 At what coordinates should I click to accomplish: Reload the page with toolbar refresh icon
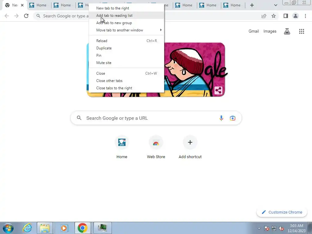pyautogui.click(x=26, y=16)
